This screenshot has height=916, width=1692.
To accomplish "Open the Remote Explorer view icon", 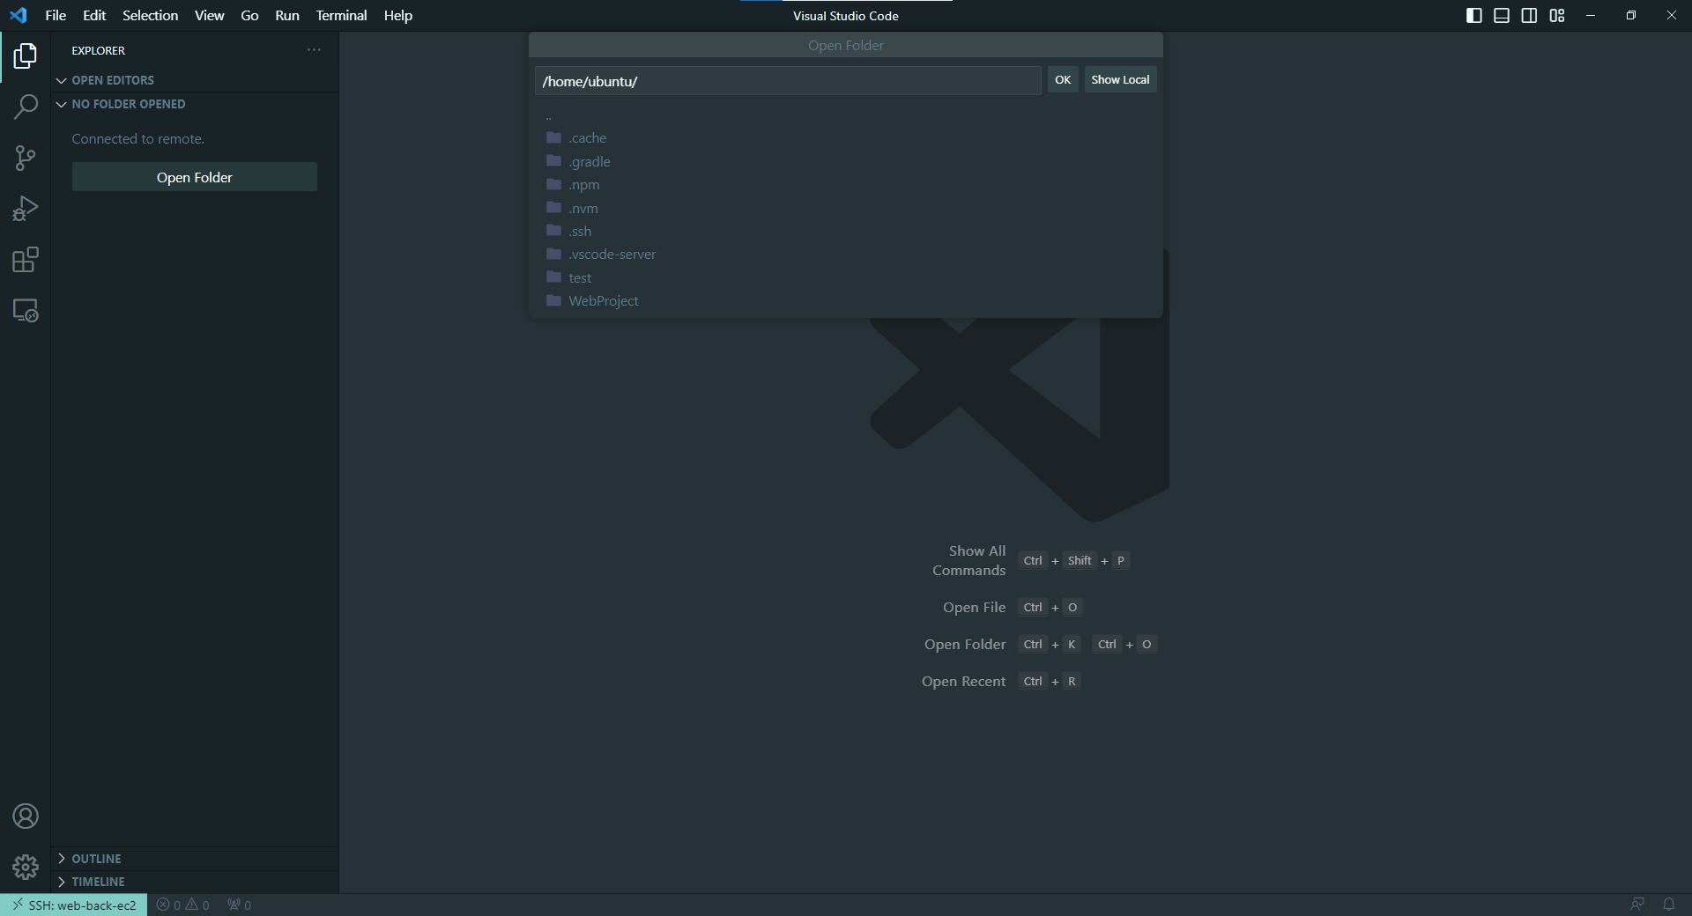I will pos(25,311).
